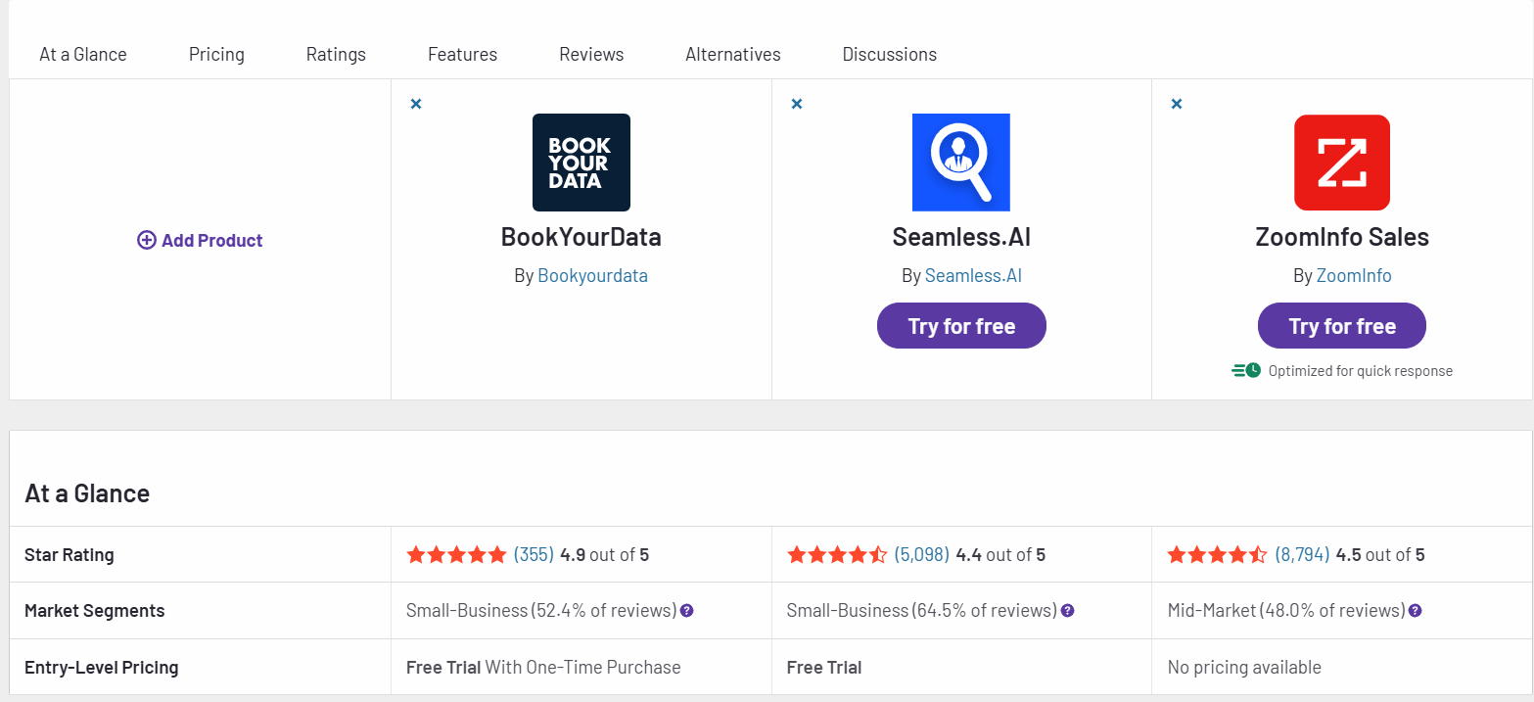Click the 'At a Glance' section heading
This screenshot has height=702, width=1534.
tap(87, 493)
